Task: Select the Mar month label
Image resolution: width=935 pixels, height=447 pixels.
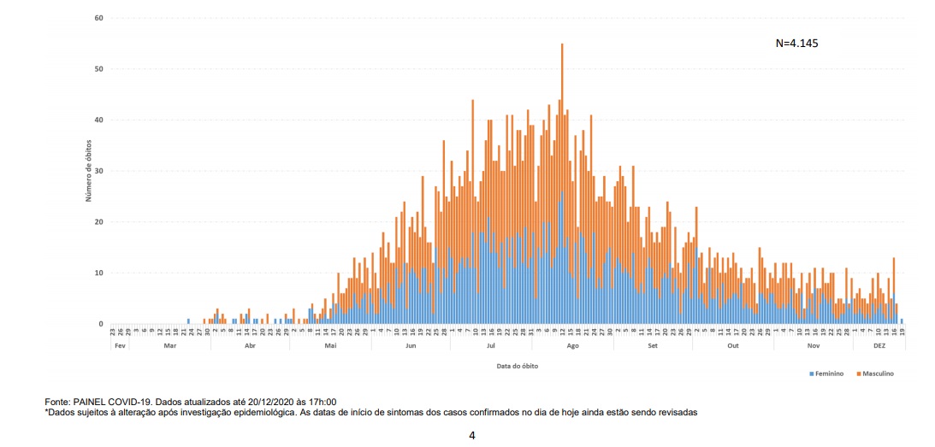Action: pyautogui.click(x=169, y=346)
